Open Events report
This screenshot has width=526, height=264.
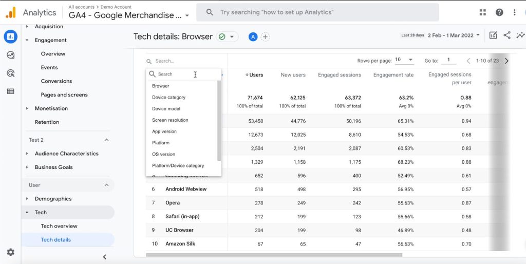pyautogui.click(x=49, y=68)
